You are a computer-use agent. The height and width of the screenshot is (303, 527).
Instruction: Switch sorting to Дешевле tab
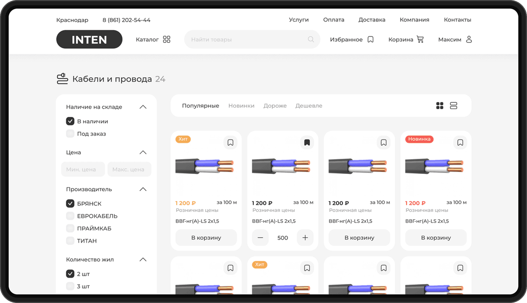point(308,105)
